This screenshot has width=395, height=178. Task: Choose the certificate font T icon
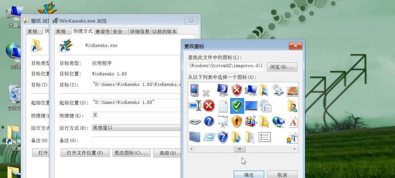(x=292, y=138)
